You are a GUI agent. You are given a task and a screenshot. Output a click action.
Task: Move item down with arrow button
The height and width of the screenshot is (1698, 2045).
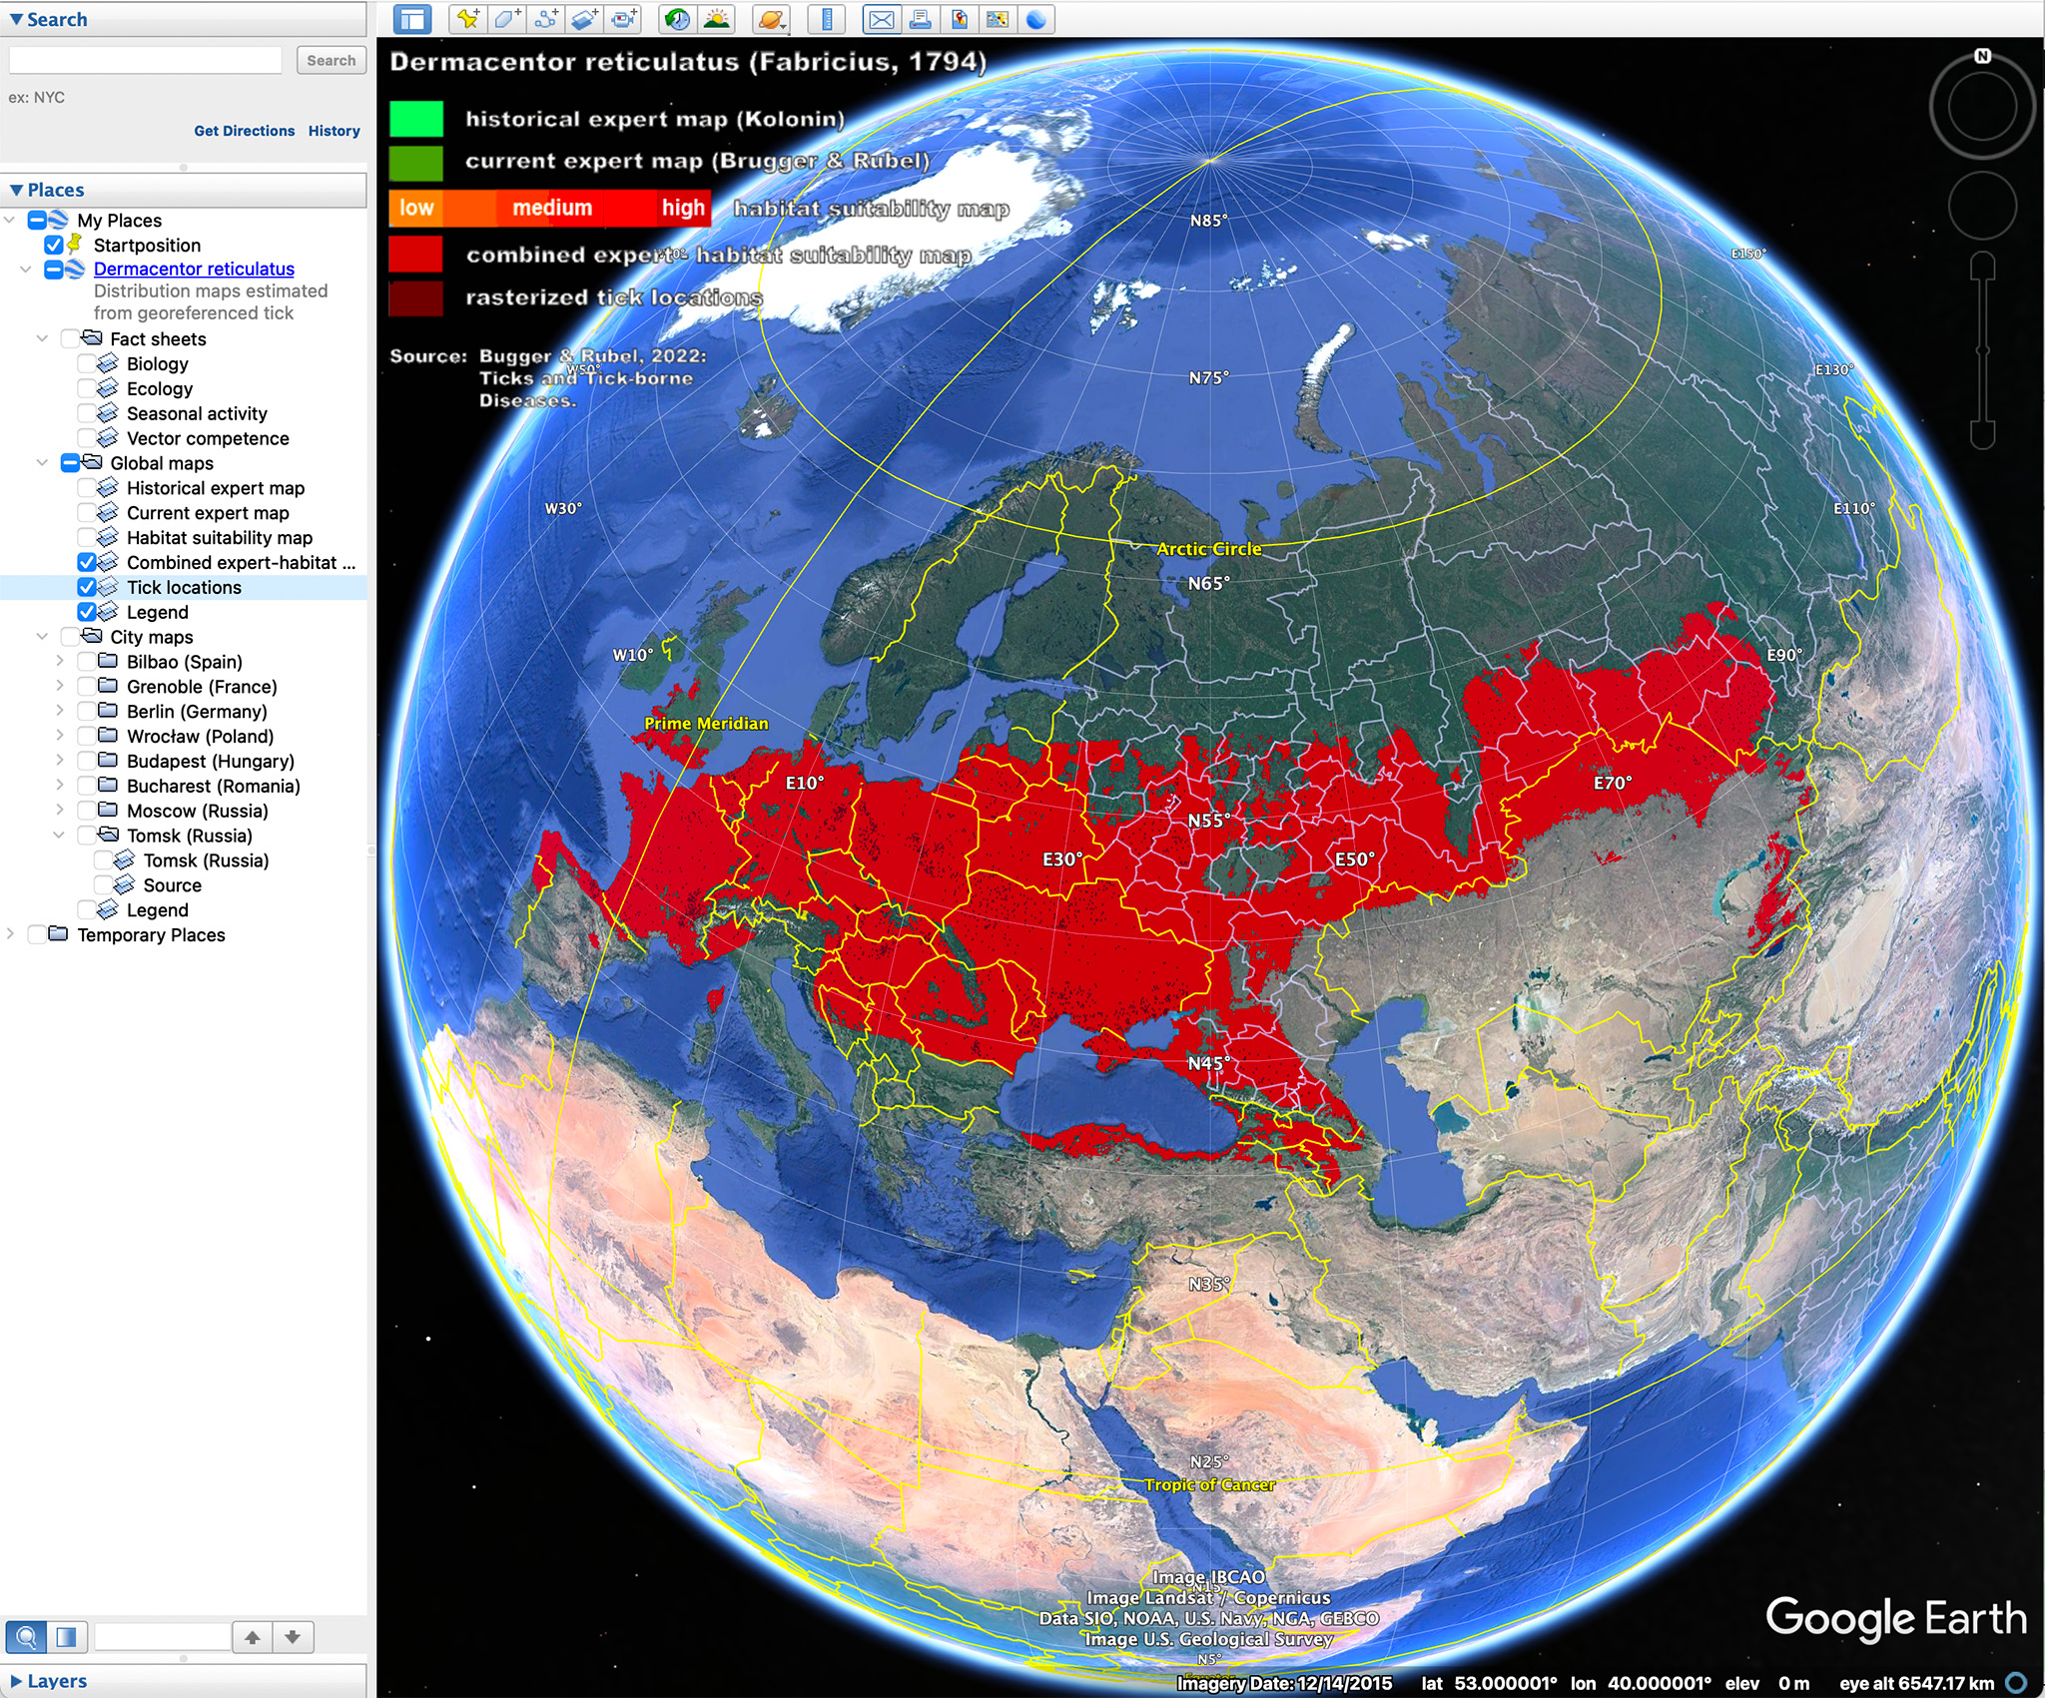coord(293,1637)
